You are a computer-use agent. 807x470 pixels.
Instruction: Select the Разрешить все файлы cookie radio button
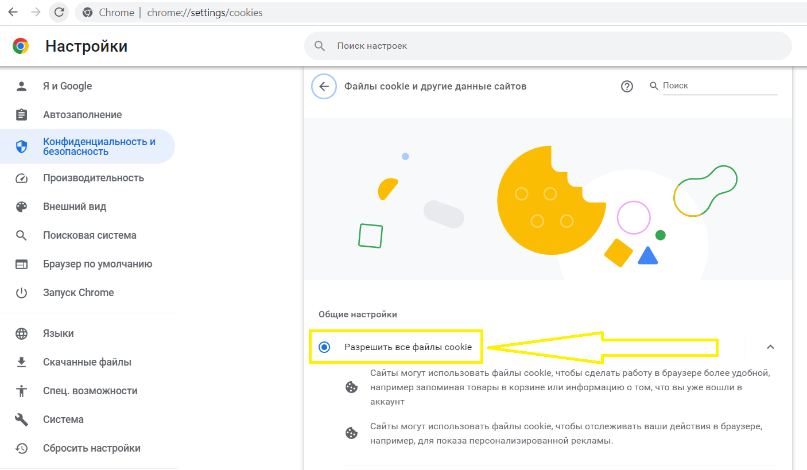click(324, 347)
